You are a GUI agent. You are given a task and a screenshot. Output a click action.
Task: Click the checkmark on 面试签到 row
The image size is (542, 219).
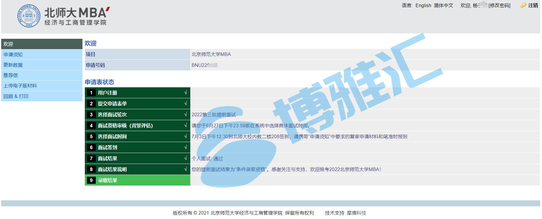click(x=186, y=147)
